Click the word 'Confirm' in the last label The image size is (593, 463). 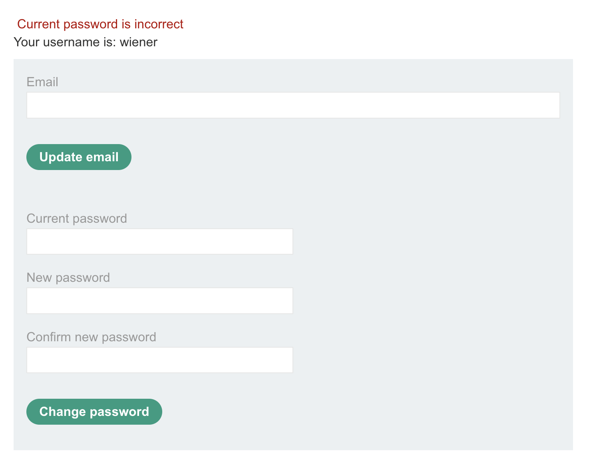[x=49, y=337]
